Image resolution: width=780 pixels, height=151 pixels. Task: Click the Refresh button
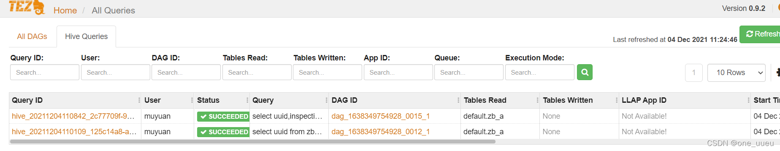pos(760,34)
